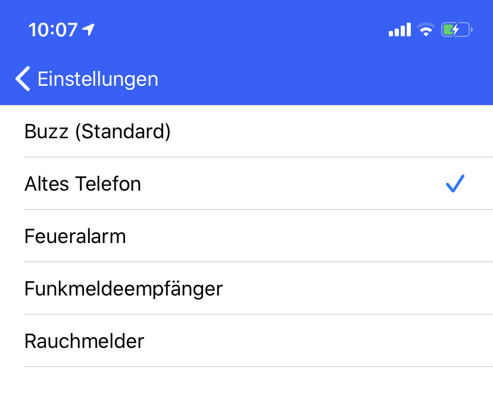Click empty right end of Feueralarm row

417,237
